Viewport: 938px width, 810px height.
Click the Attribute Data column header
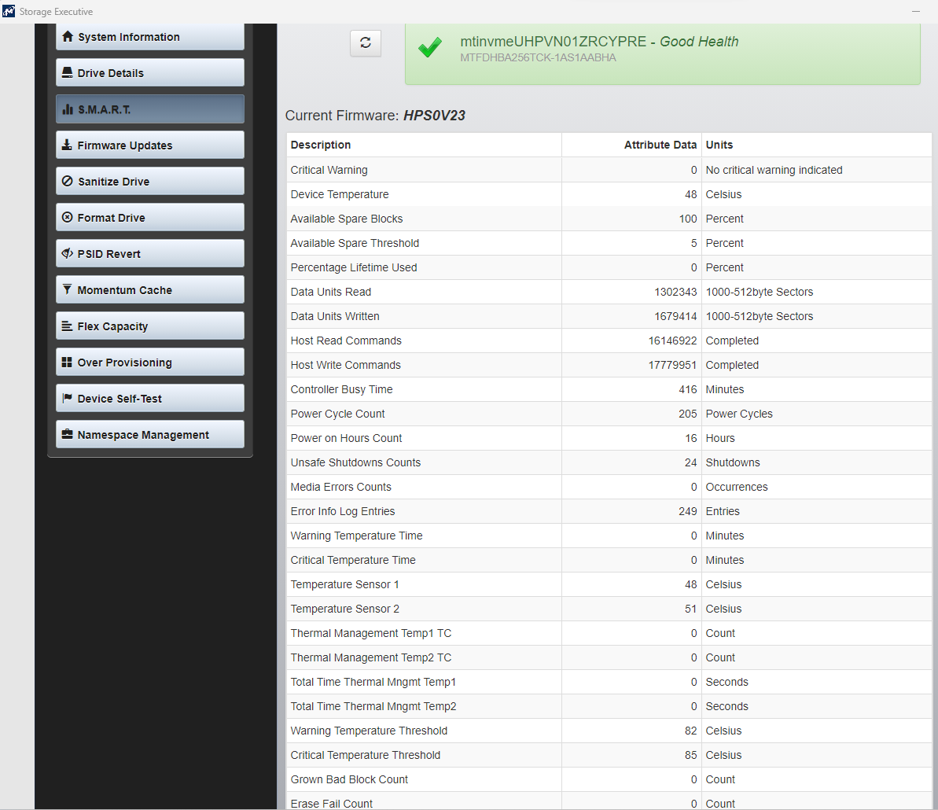coord(660,145)
